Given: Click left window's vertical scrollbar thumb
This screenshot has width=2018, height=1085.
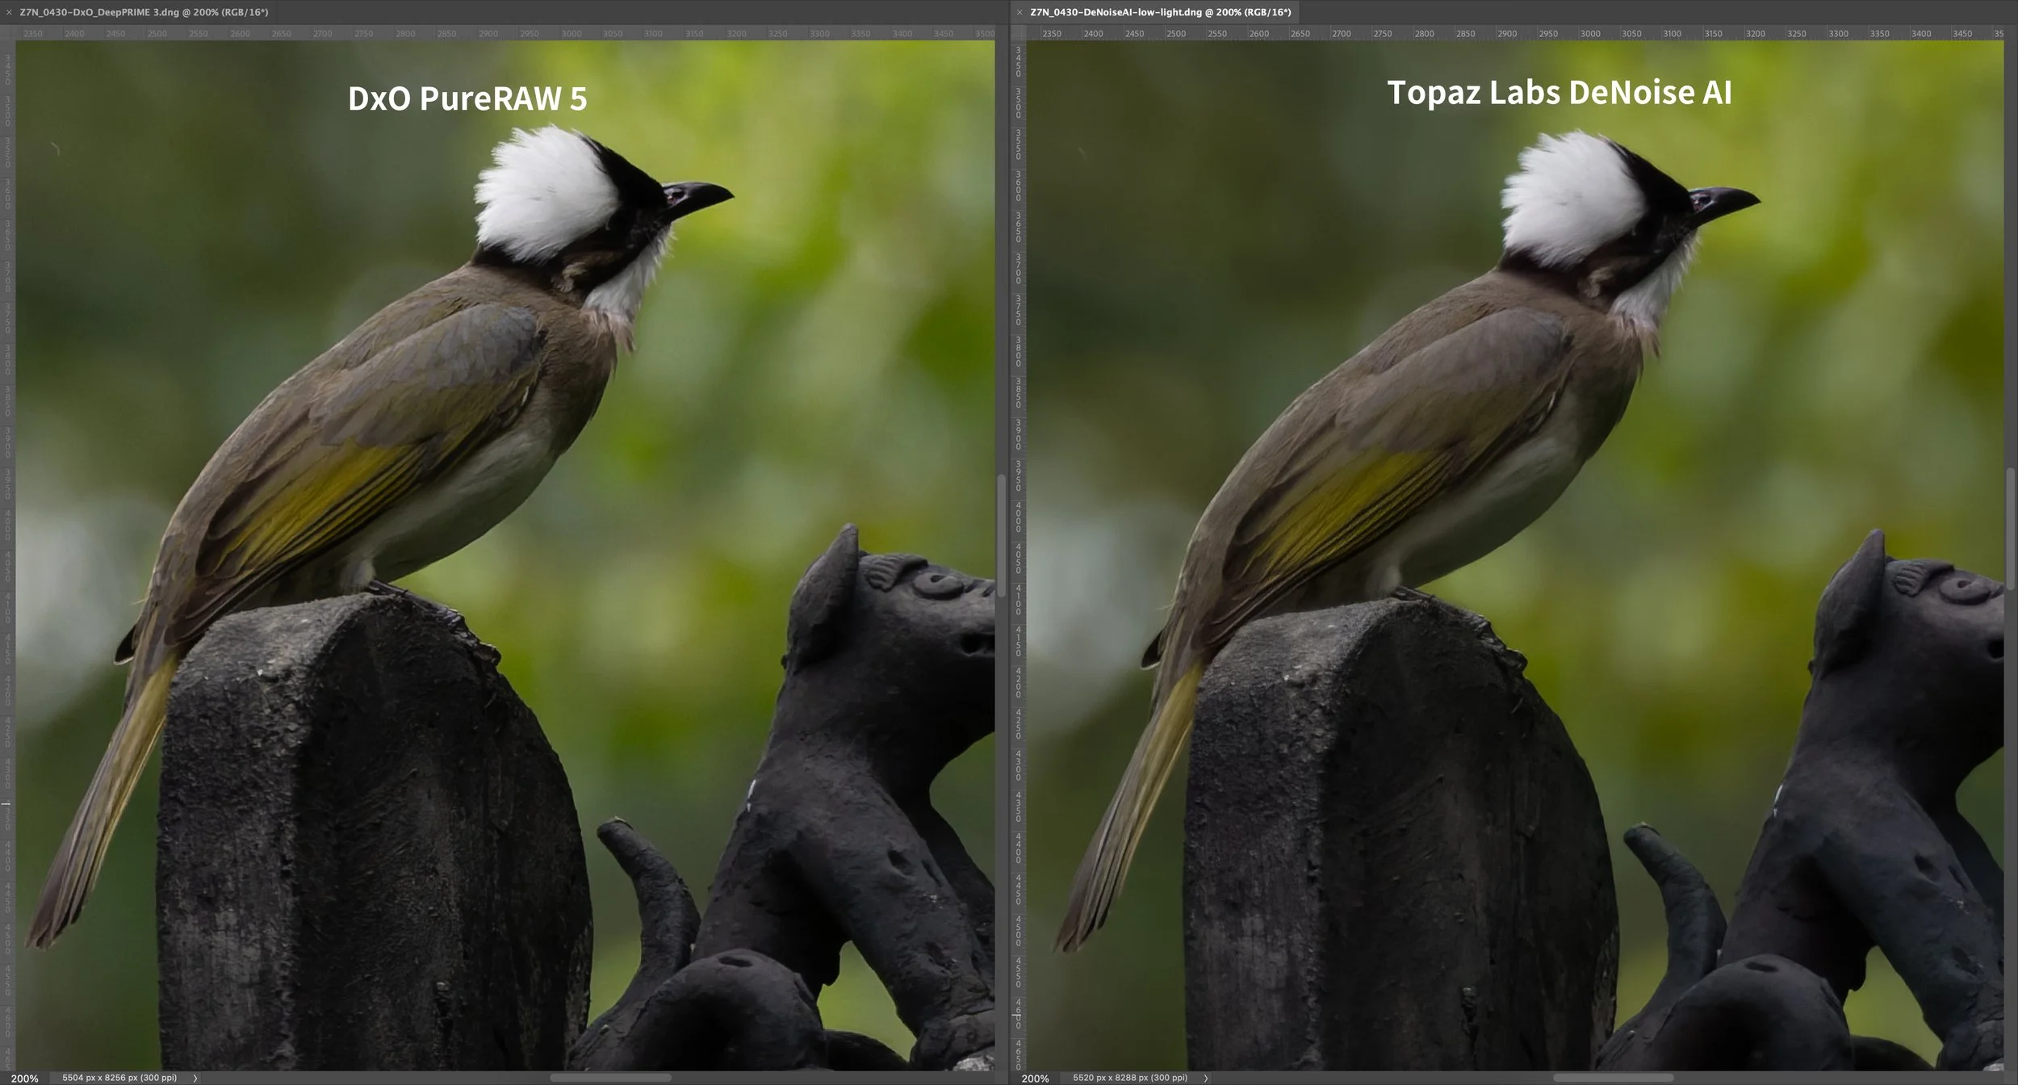Looking at the screenshot, I should point(1001,534).
